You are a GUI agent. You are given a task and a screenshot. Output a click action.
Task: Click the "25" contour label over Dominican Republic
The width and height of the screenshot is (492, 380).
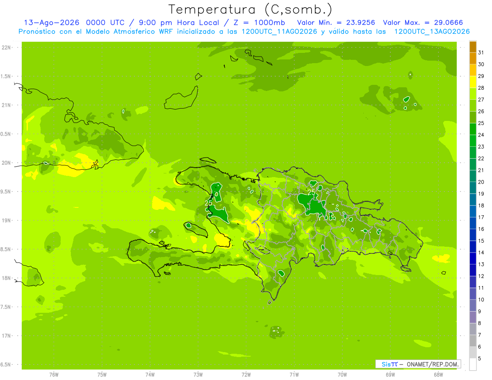click(x=311, y=192)
